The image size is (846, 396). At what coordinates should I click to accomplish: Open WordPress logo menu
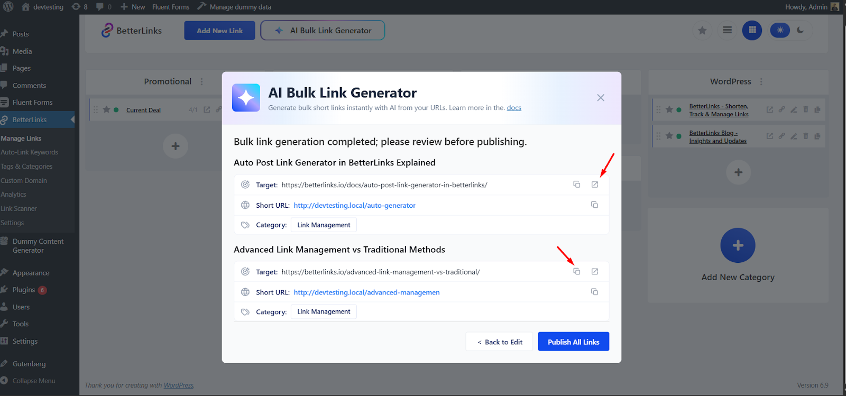pyautogui.click(x=8, y=7)
